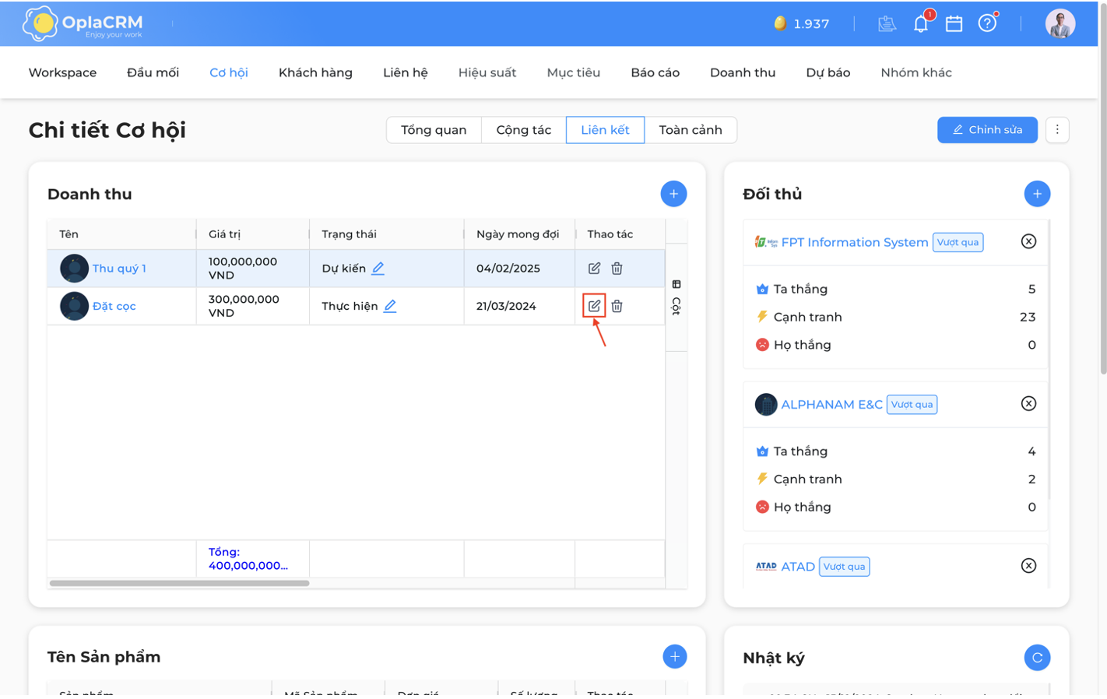Click the revenue table horizontal scrollbar
The image size is (1107, 699).
180,582
